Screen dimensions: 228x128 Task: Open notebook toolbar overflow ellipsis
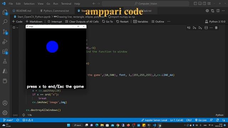pyautogui.click(x=169, y=21)
